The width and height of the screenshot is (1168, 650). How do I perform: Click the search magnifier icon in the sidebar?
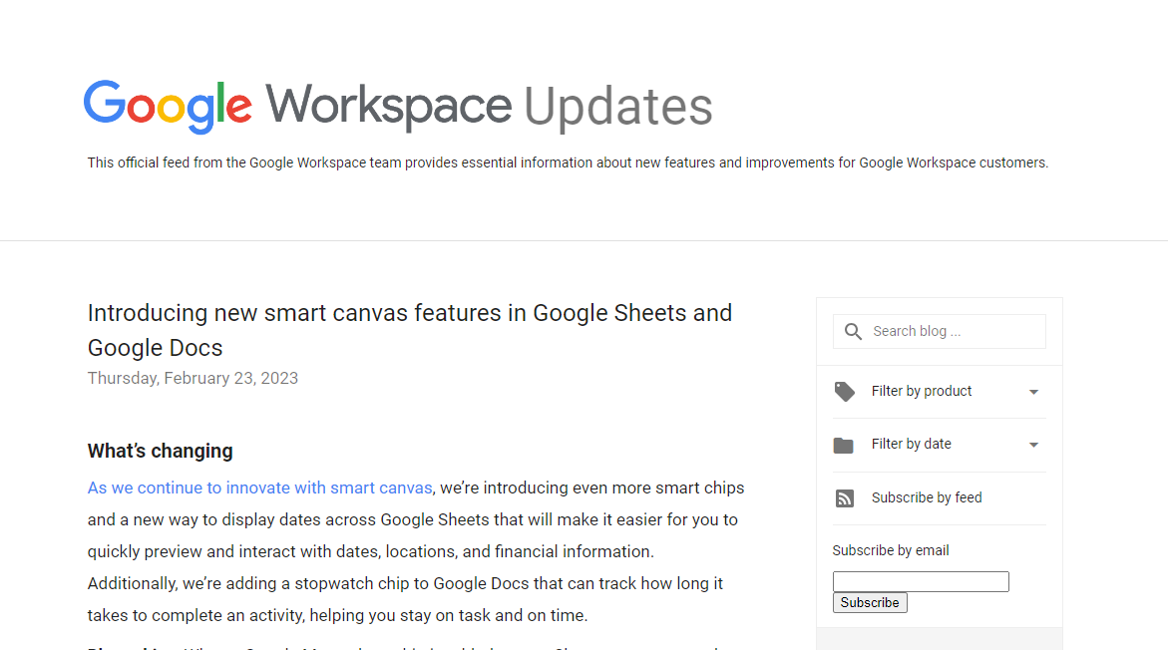(853, 330)
